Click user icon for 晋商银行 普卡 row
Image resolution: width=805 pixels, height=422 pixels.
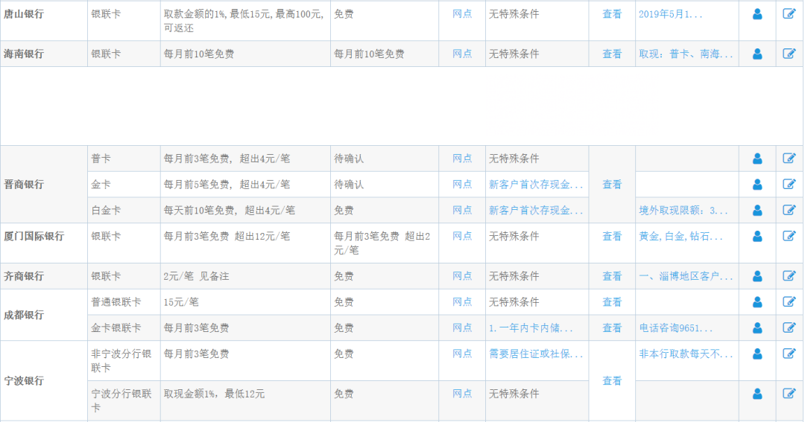757,159
